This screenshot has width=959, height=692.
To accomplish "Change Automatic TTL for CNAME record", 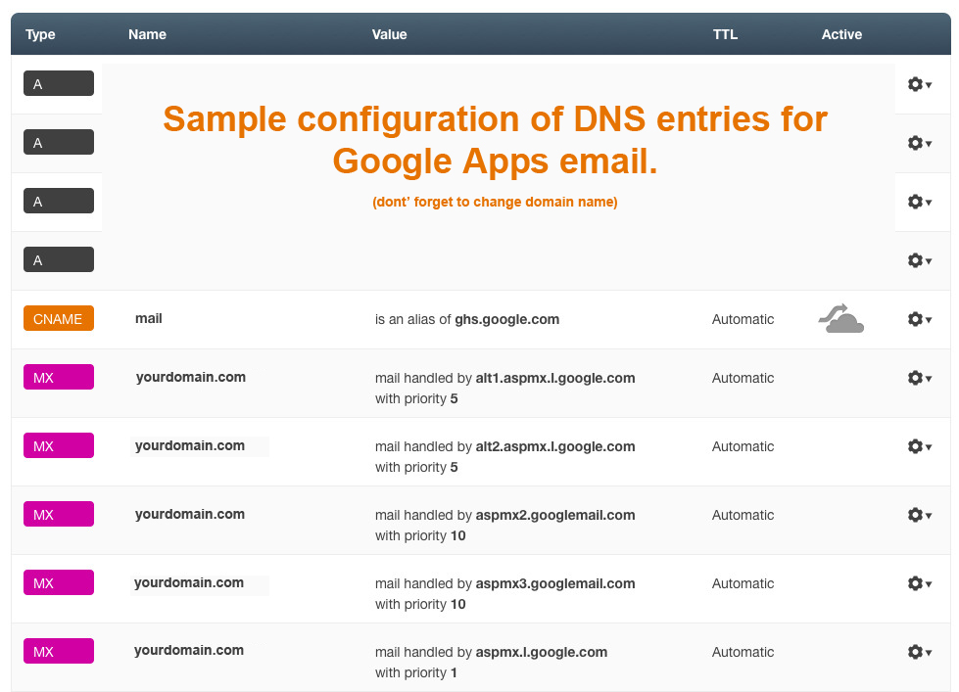I will click(743, 319).
